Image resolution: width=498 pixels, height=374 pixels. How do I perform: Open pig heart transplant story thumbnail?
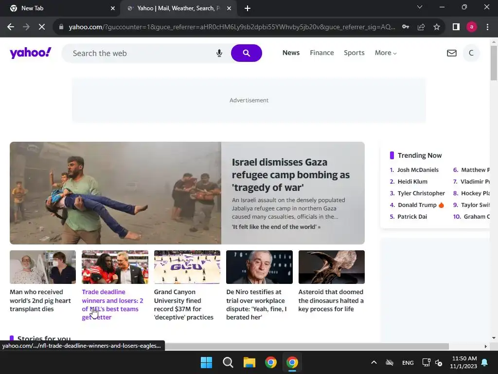(x=43, y=267)
